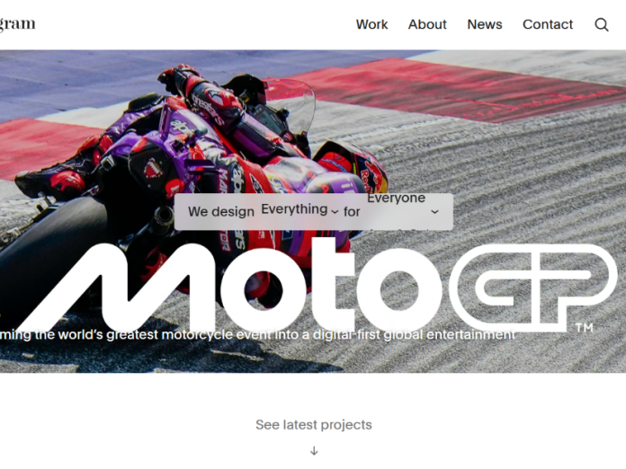626x469 pixels.
Task: Open search with the magnifier icon
Action: 601,25
